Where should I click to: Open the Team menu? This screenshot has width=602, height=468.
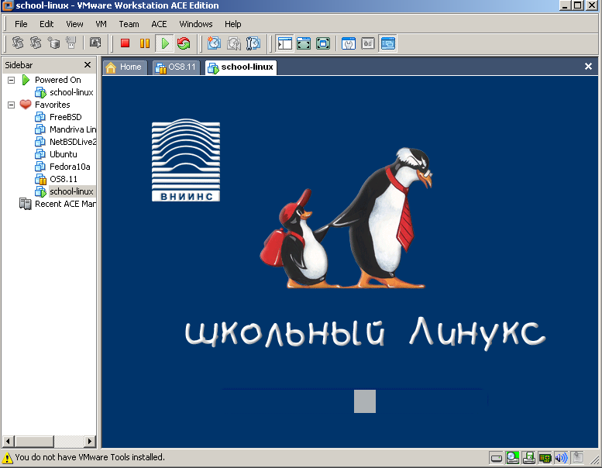pos(129,24)
